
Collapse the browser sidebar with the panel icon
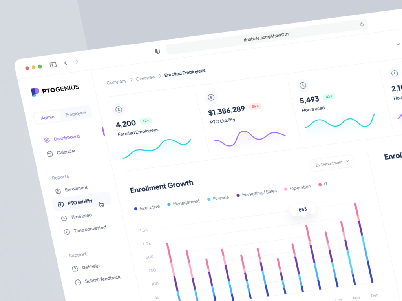pyautogui.click(x=53, y=64)
